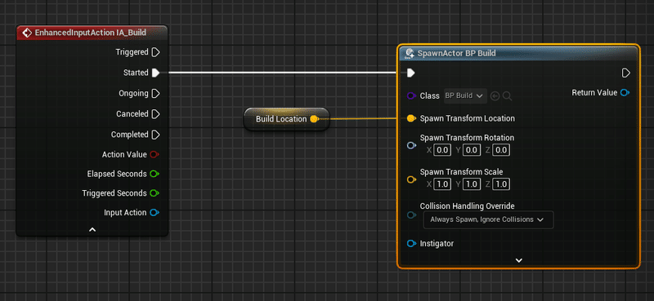Click the Triggered Seconds label
This screenshot has width=654, height=301.
click(x=114, y=193)
